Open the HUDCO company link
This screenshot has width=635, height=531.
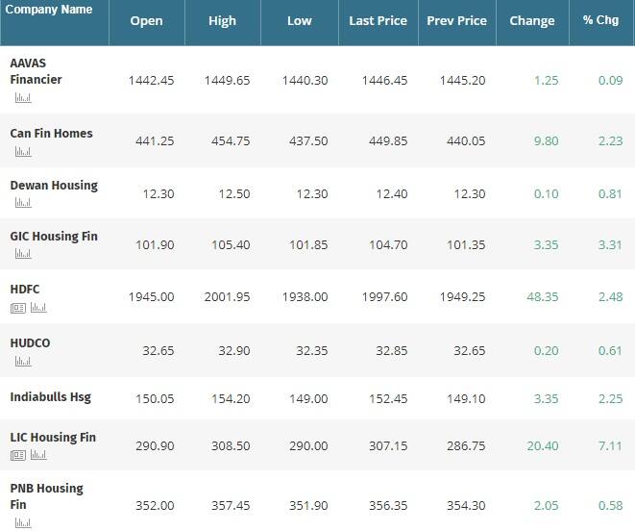30,343
